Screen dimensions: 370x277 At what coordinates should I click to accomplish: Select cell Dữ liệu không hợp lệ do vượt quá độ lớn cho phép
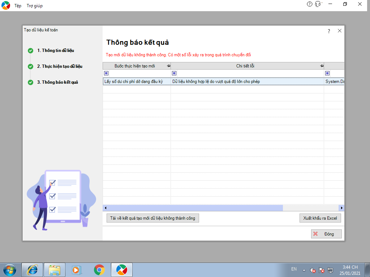point(247,82)
